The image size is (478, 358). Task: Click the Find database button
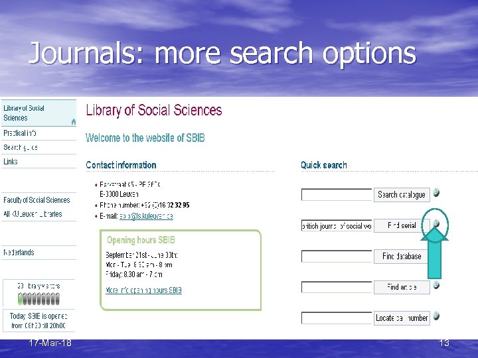click(x=402, y=257)
